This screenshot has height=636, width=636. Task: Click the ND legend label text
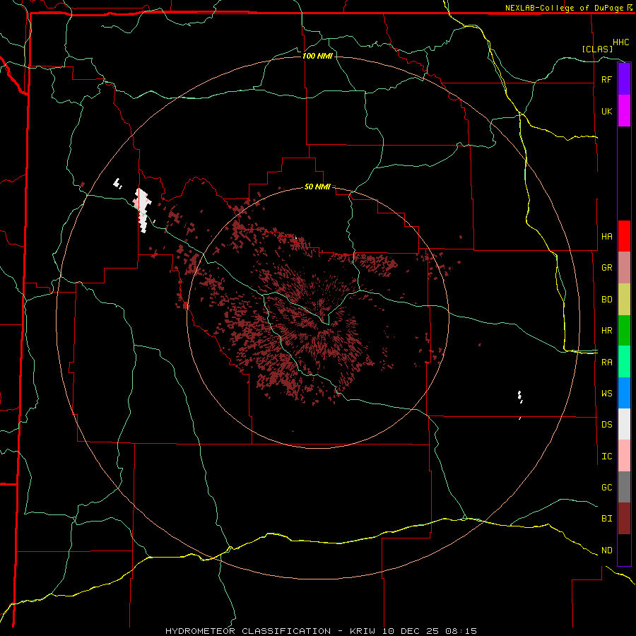(606, 550)
